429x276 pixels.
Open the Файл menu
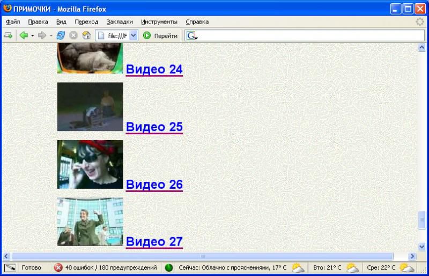click(x=13, y=22)
